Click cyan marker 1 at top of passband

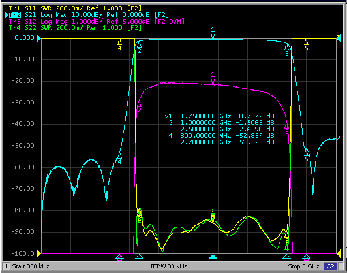(x=213, y=33)
